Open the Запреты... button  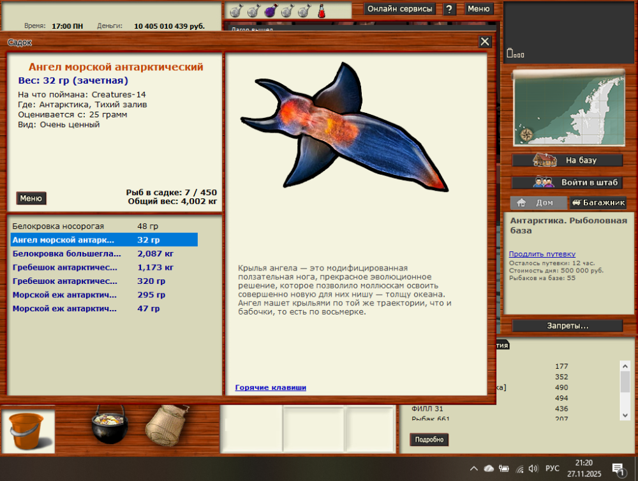point(567,326)
